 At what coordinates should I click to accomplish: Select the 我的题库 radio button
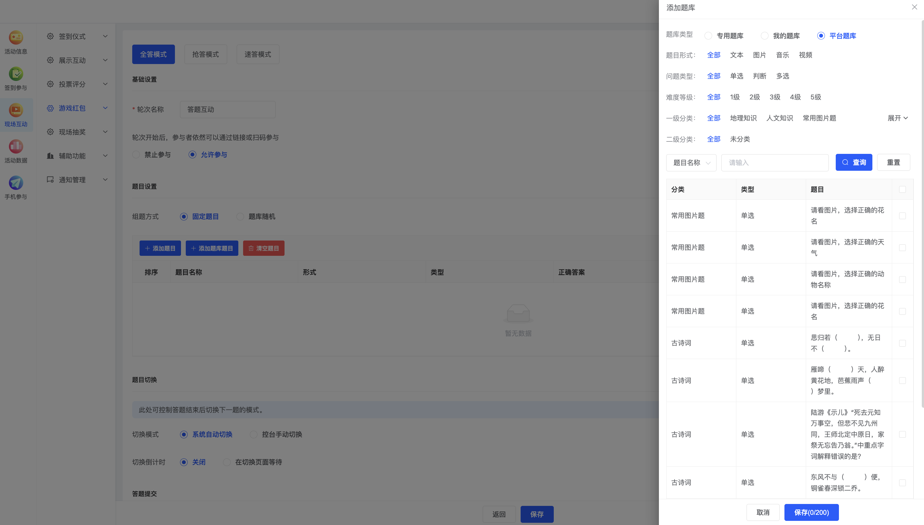click(765, 36)
